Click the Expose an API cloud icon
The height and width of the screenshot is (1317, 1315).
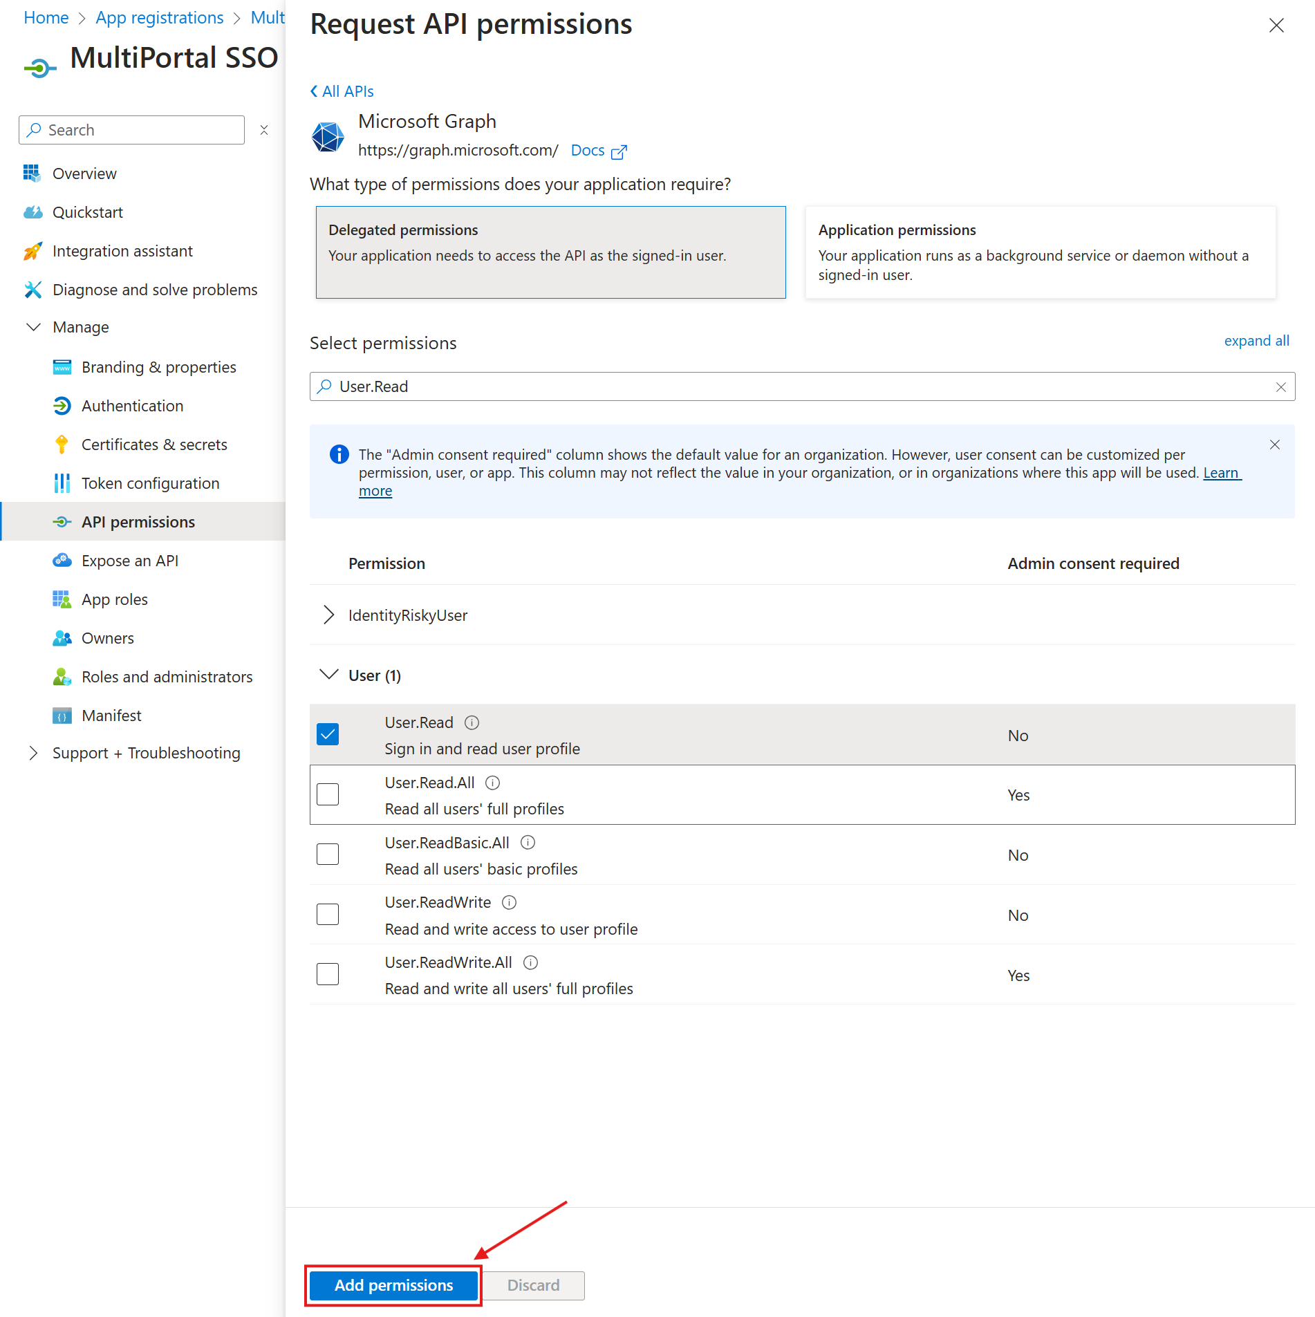click(62, 561)
